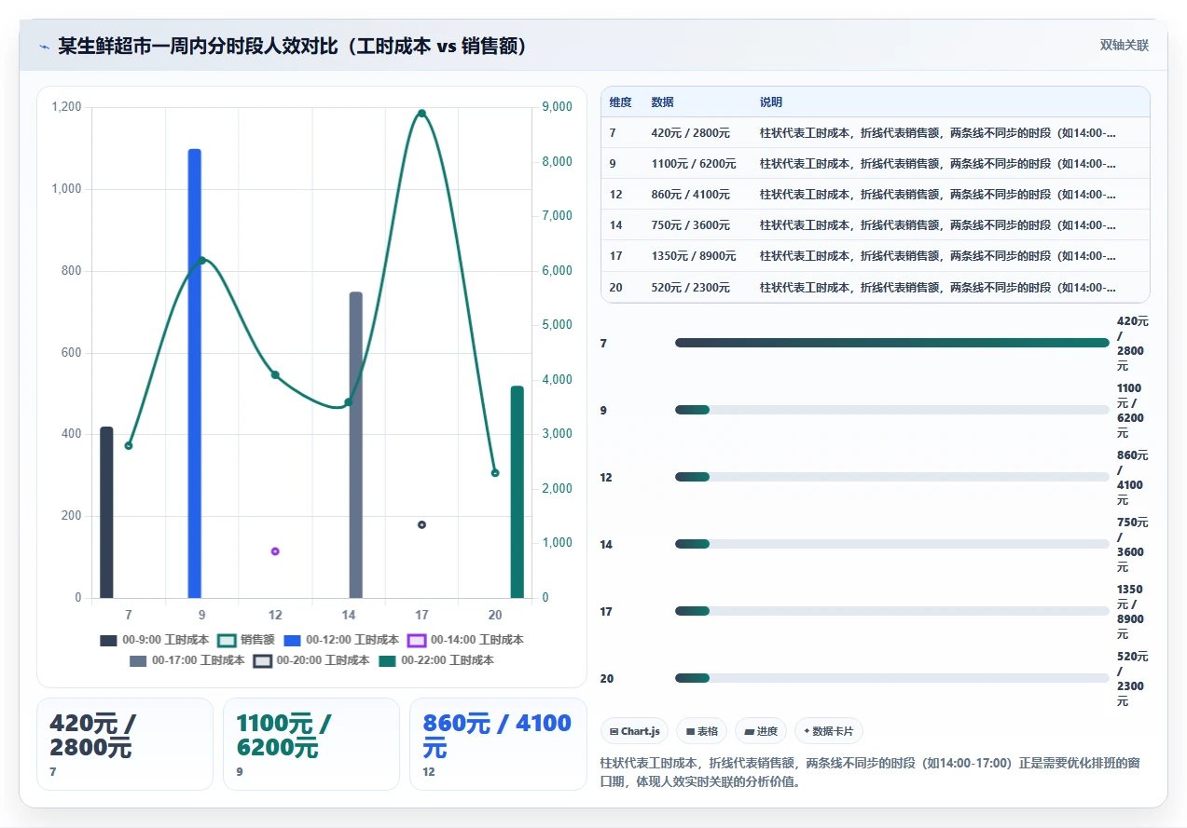Click the gray bar for period 14
1187x828 pixels.
(355, 445)
